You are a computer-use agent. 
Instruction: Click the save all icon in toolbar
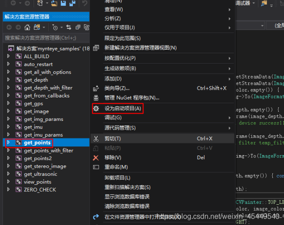point(72,3)
